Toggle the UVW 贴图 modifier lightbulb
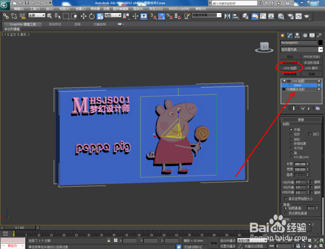This screenshot has width=325, height=249. (284, 81)
